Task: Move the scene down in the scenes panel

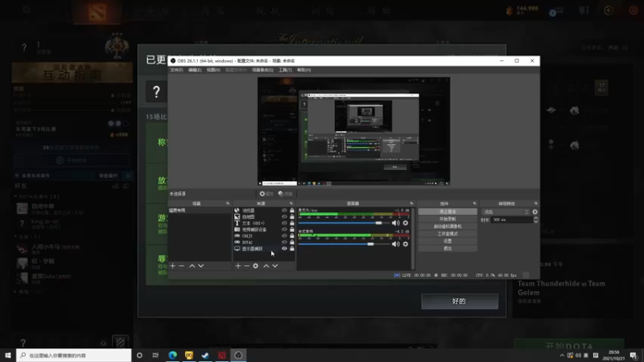Action: [200, 266]
